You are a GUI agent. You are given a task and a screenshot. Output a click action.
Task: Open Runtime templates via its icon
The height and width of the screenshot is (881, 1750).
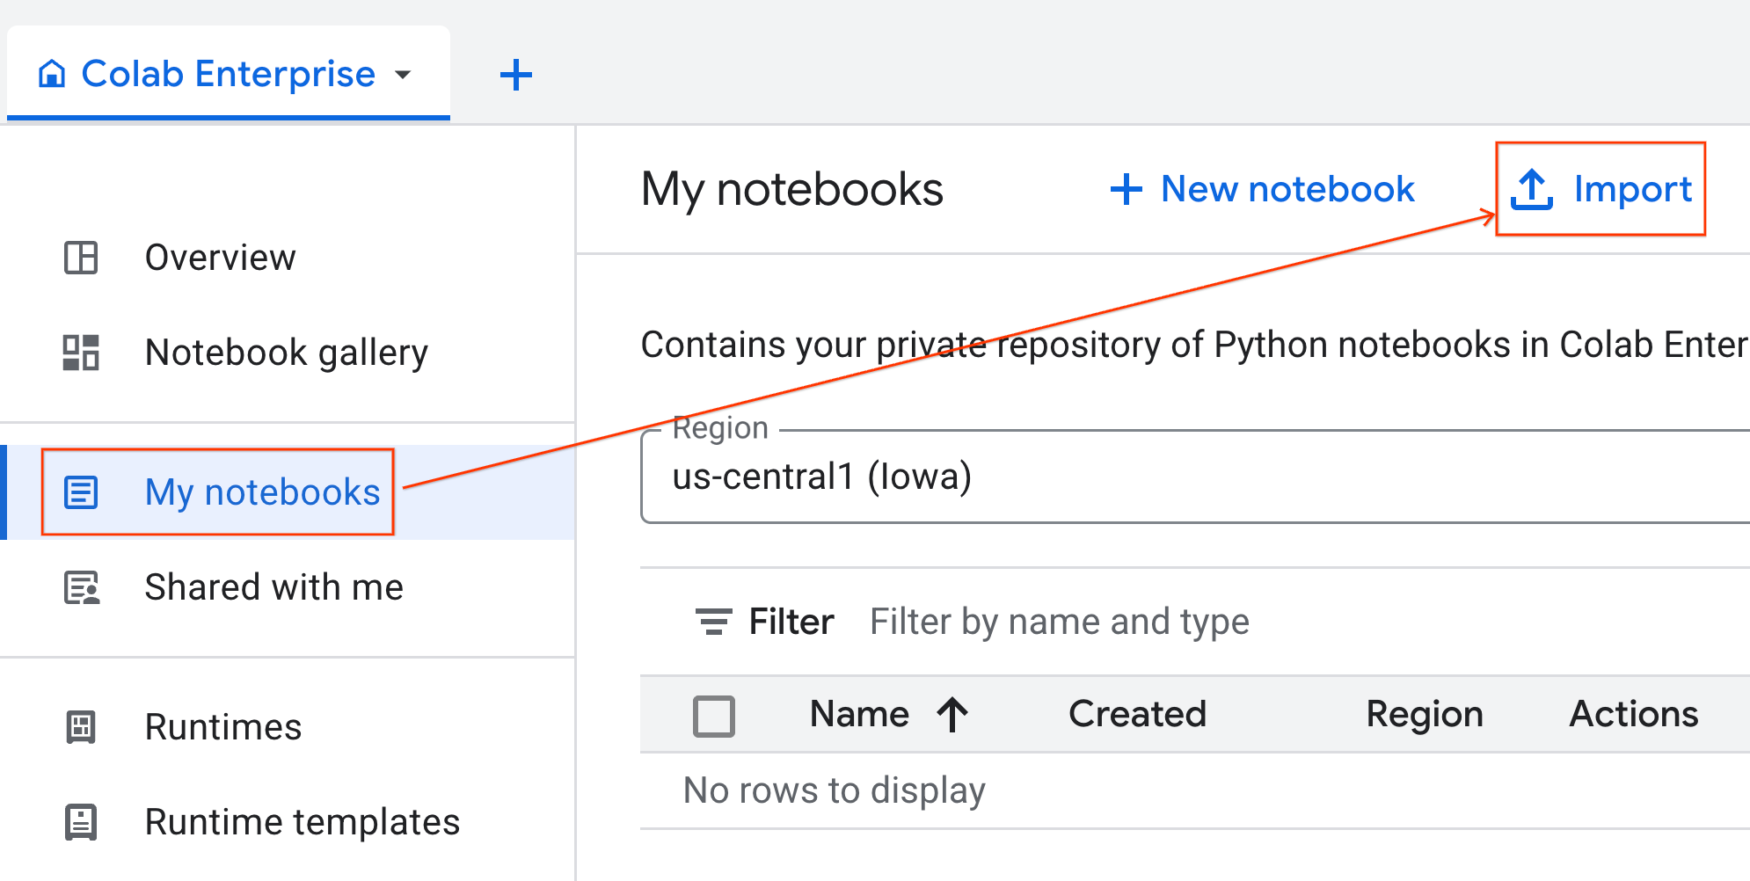[x=81, y=822]
